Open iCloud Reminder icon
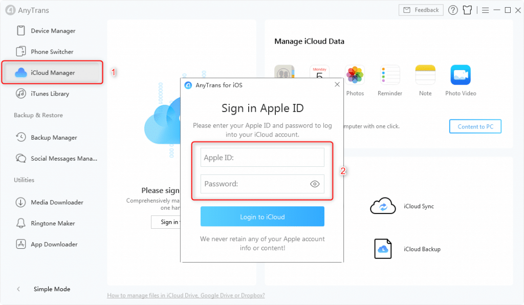 [x=390, y=75]
